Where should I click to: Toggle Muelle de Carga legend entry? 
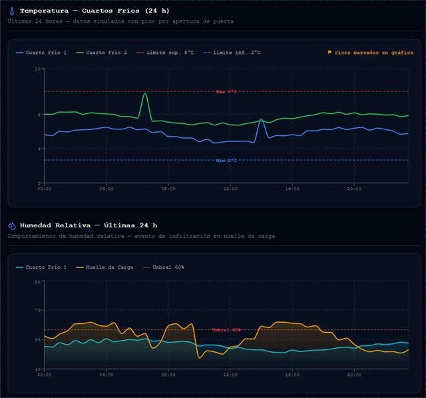(105, 267)
